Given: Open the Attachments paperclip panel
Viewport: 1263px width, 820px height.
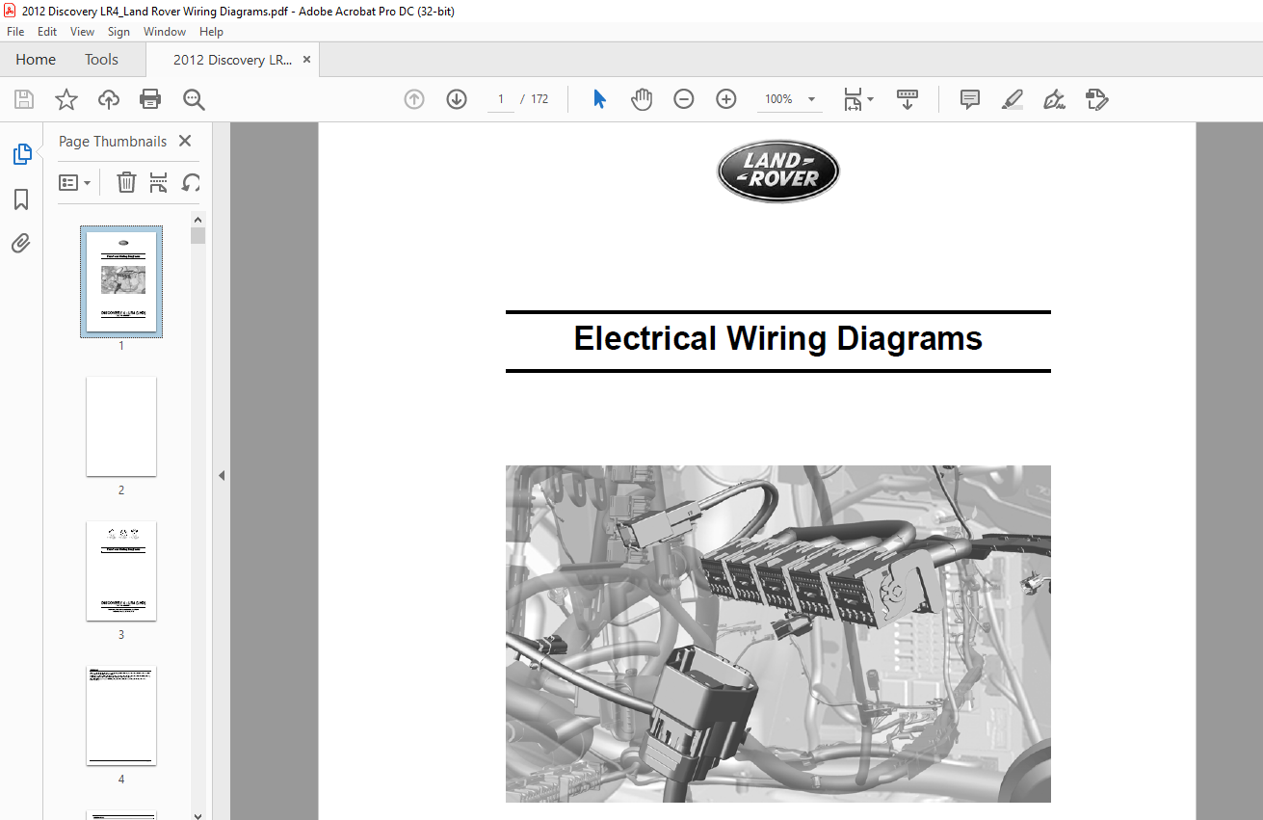Looking at the screenshot, I should pos(21,243).
